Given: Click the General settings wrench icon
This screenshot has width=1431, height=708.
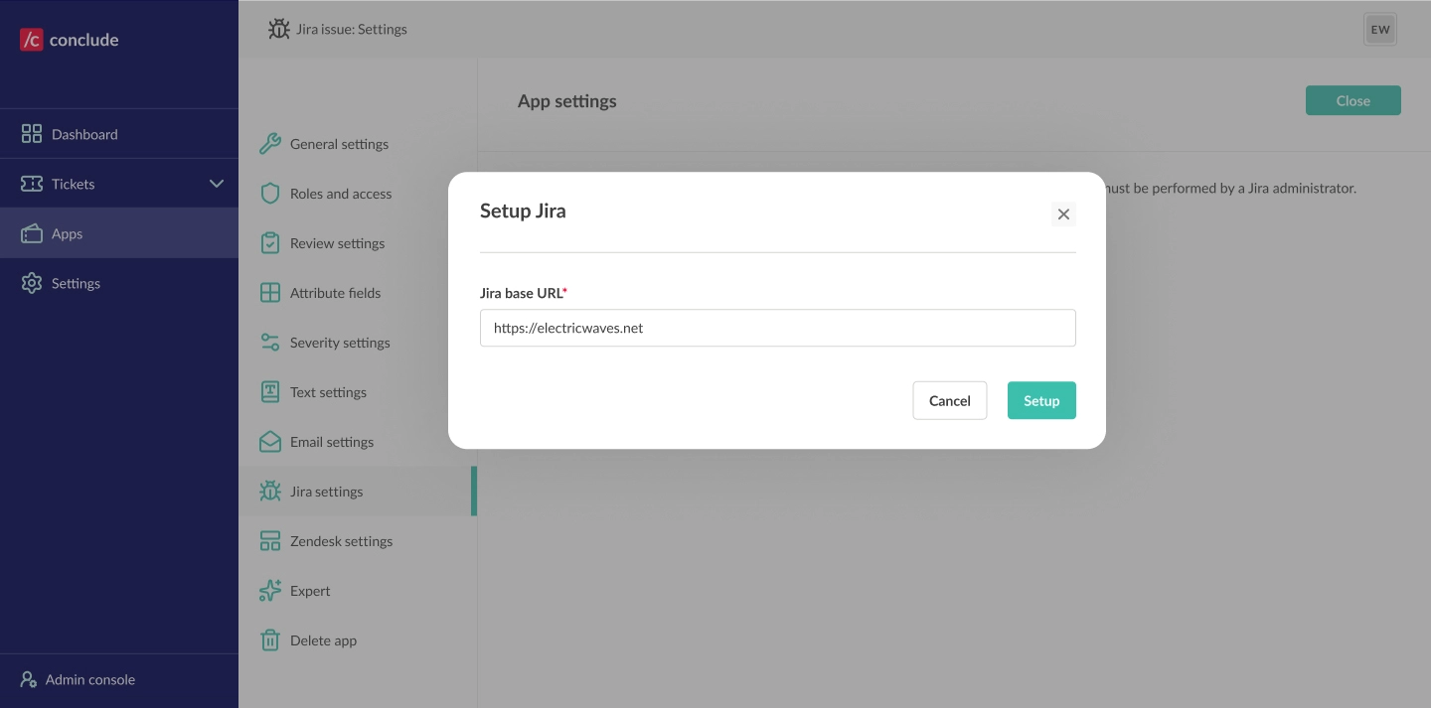Looking at the screenshot, I should coord(270,143).
